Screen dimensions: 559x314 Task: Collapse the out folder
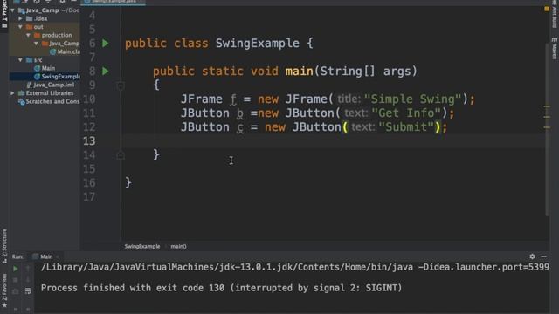click(21, 27)
